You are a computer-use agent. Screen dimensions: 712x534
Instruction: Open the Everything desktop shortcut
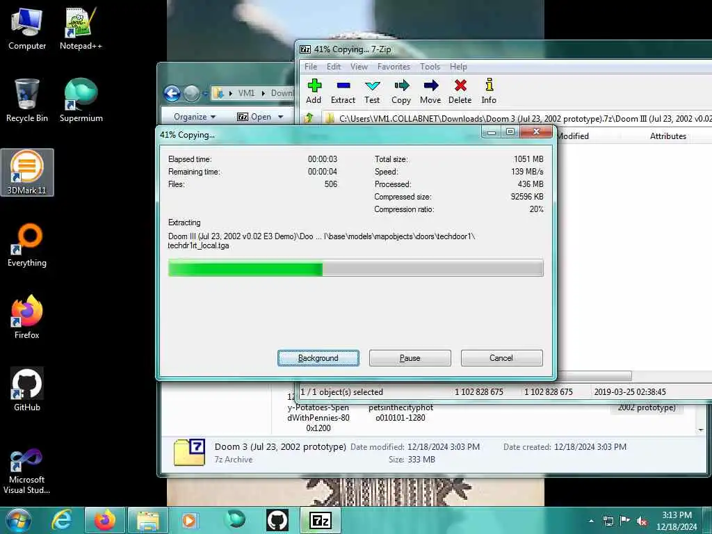click(27, 245)
